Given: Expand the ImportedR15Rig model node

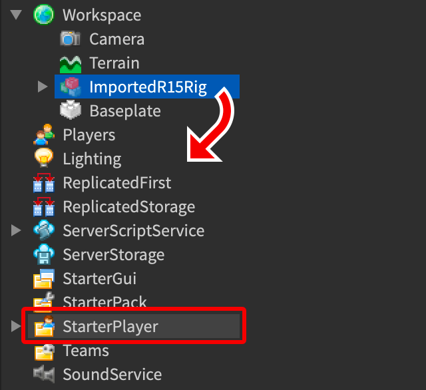Looking at the screenshot, I should [43, 87].
